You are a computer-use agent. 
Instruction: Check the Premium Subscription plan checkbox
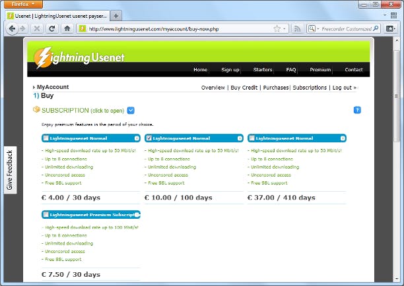pyautogui.click(x=46, y=215)
